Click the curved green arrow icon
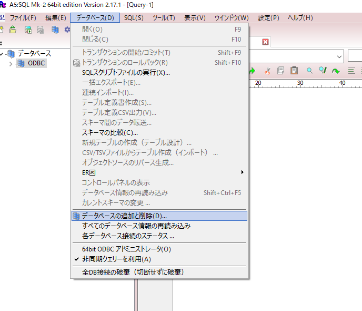The width and height of the screenshot is (362, 311). [336, 71]
